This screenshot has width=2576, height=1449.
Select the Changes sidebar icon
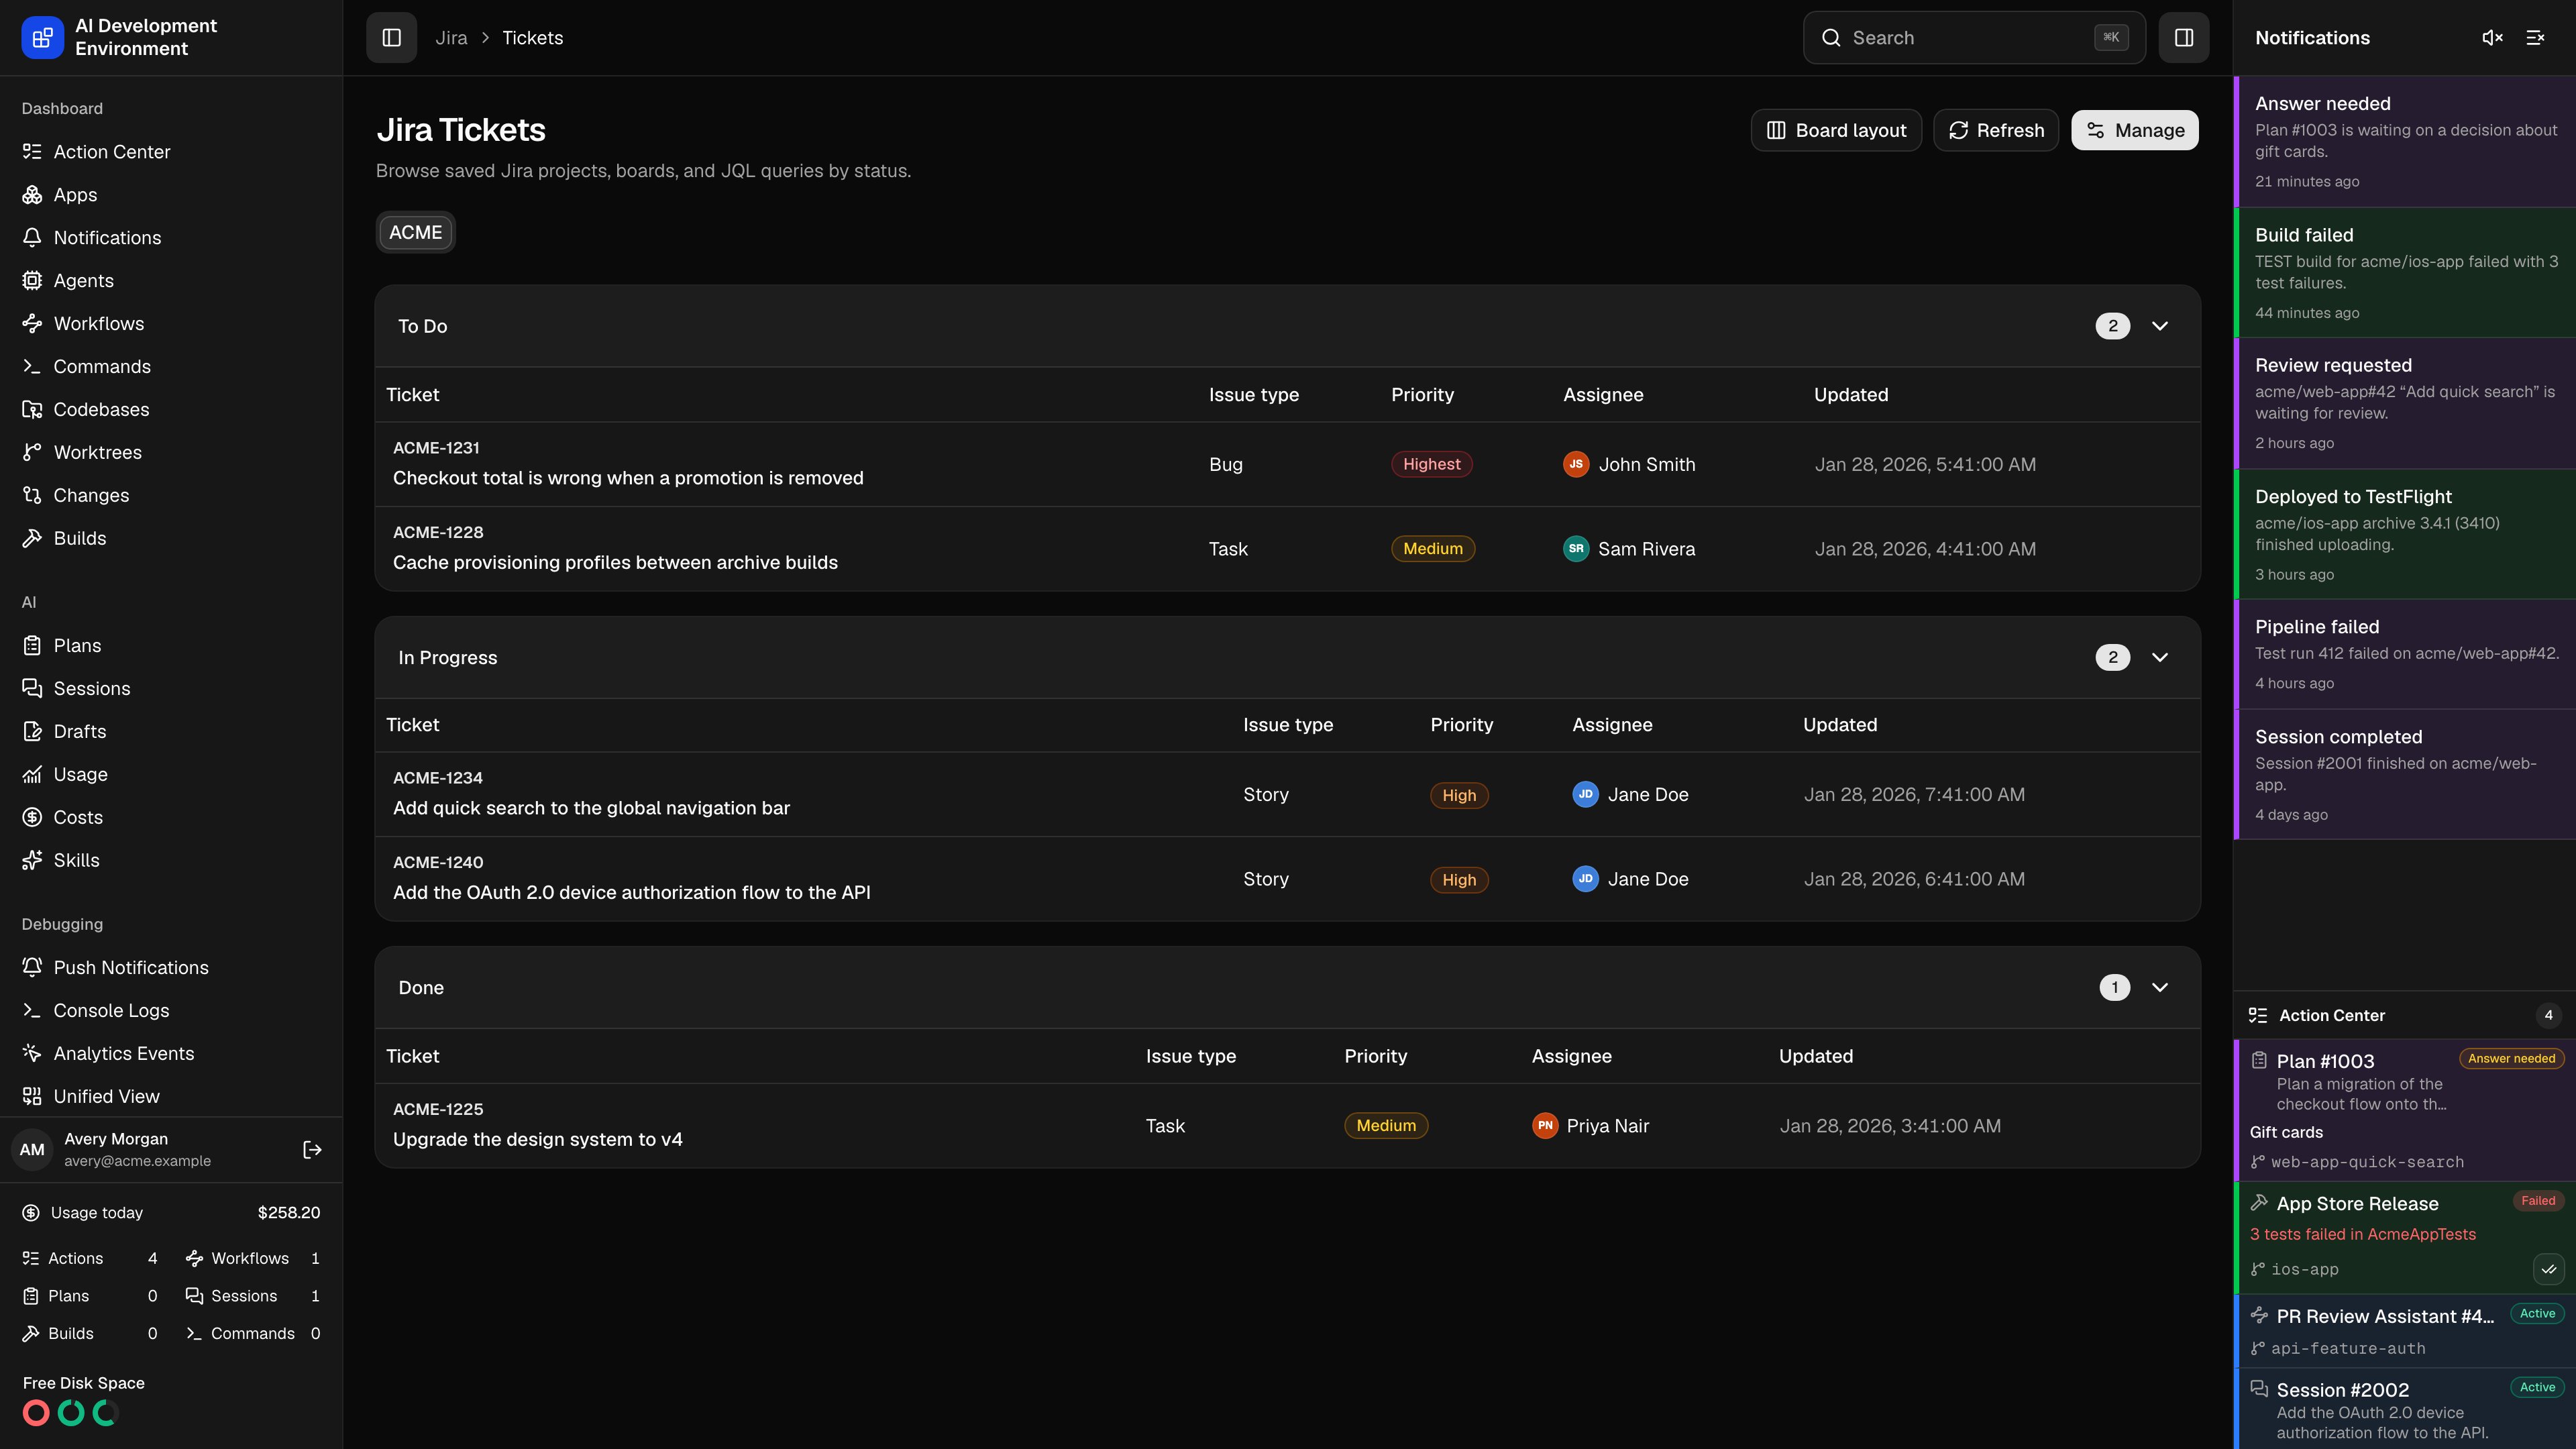(x=32, y=496)
